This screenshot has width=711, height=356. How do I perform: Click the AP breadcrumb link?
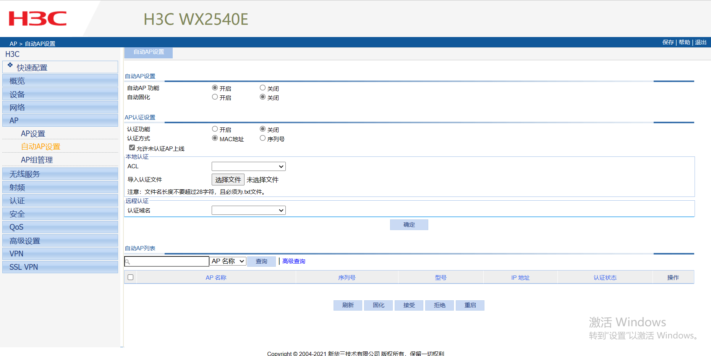(13, 43)
